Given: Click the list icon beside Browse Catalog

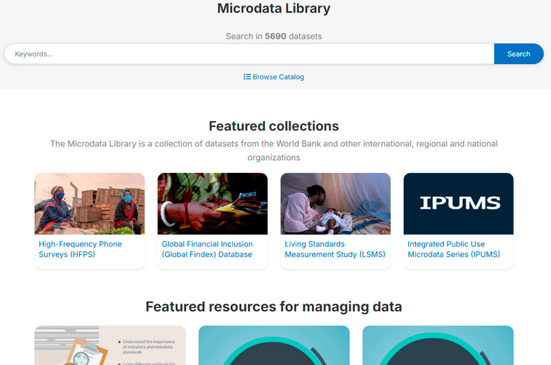Looking at the screenshot, I should point(247,76).
